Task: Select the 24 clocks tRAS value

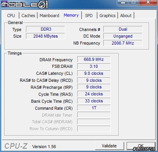Action: point(94,94)
